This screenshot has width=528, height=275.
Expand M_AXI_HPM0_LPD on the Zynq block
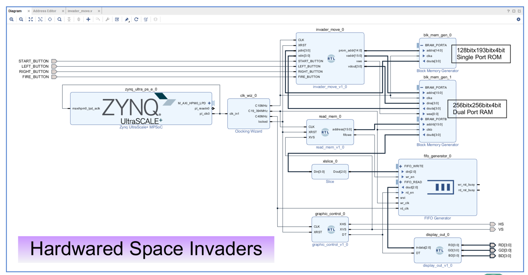209,103
